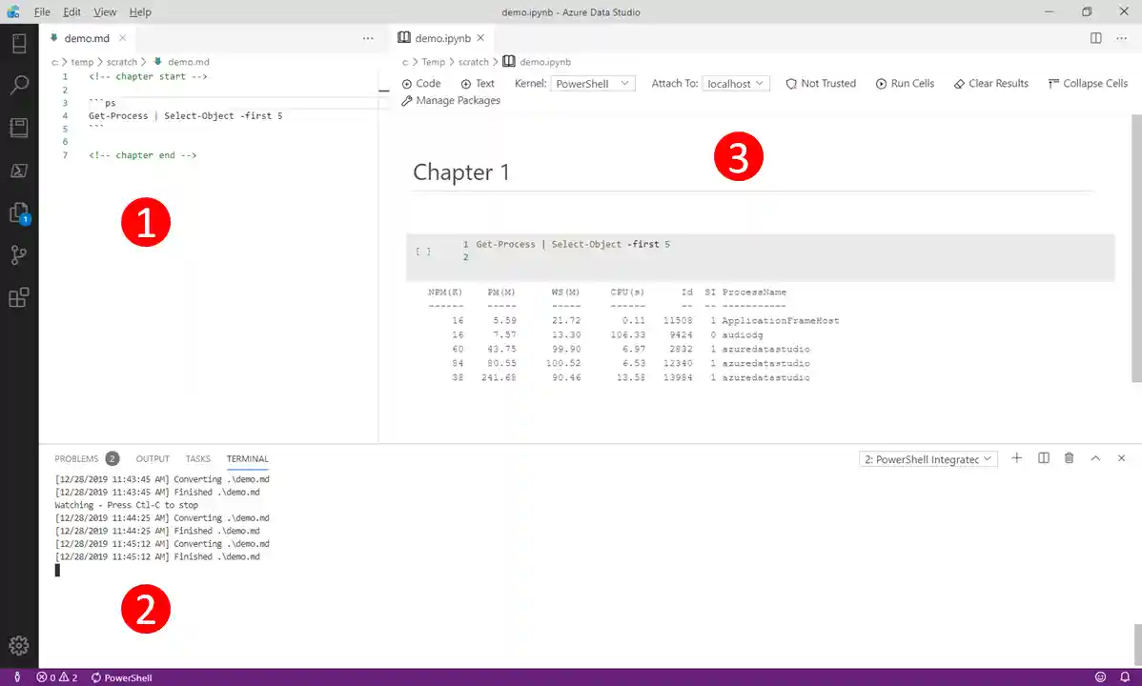The height and width of the screenshot is (686, 1142).
Task: Open the View menu
Action: coord(105,12)
